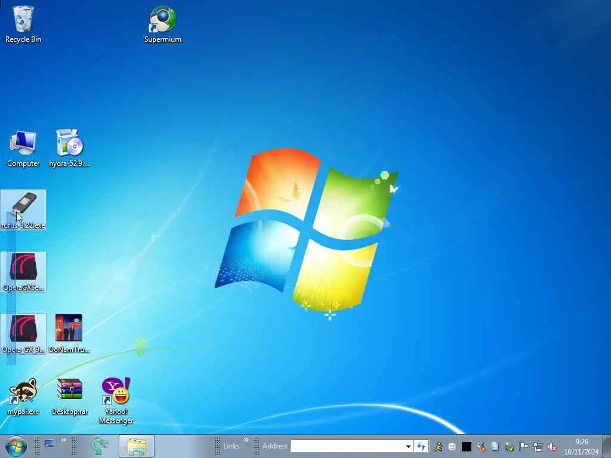The height and width of the screenshot is (458, 611).
Task: Click the documents copy tray icon
Action: pyautogui.click(x=495, y=447)
